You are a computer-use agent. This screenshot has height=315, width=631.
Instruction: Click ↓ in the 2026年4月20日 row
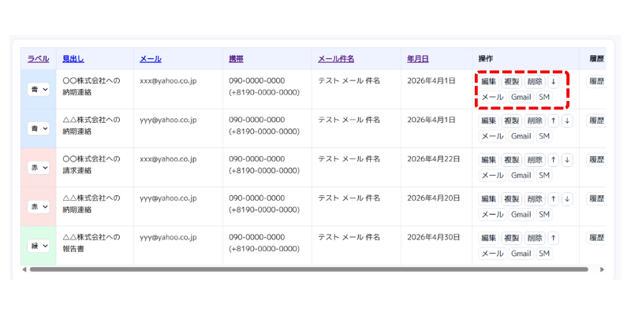click(566, 198)
